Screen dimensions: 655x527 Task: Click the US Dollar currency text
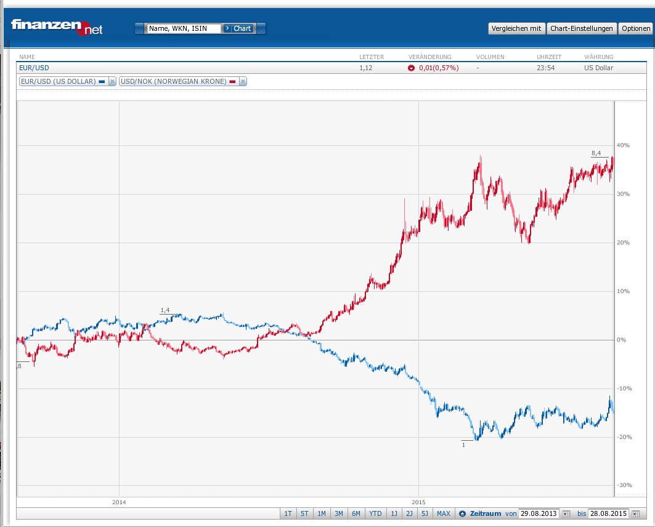[x=598, y=68]
